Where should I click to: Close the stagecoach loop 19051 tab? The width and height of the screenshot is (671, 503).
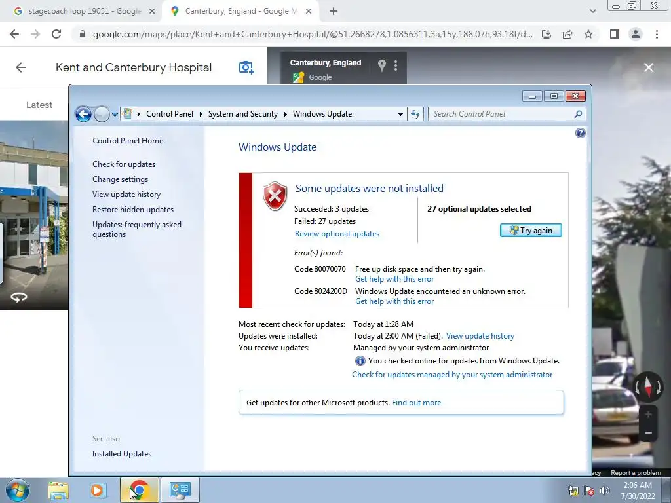[x=151, y=12]
